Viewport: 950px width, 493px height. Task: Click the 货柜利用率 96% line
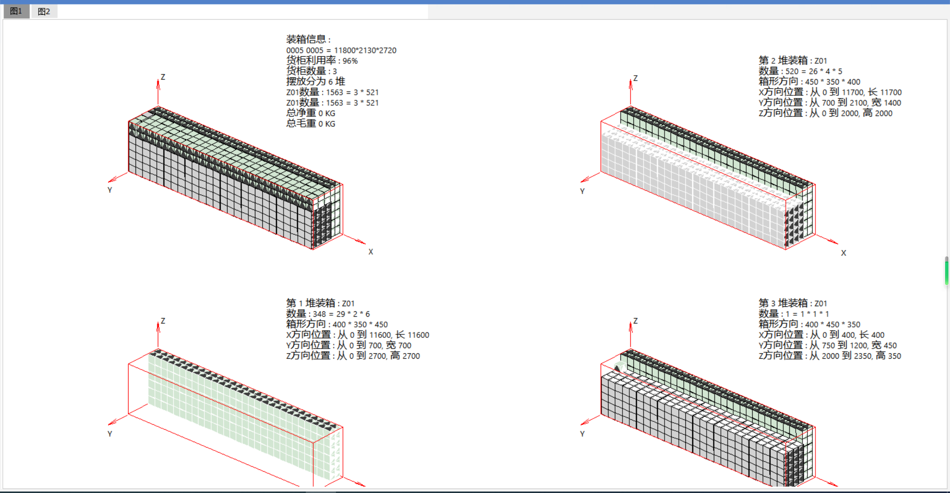pyautogui.click(x=322, y=61)
